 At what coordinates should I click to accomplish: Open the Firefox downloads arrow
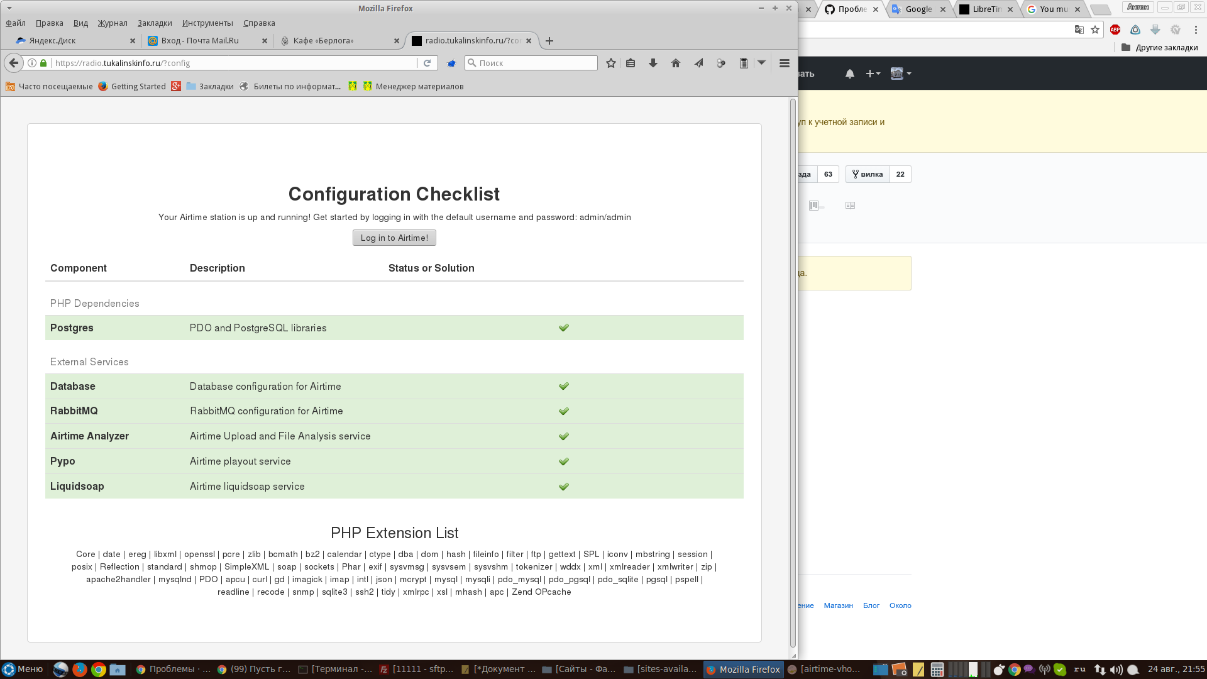click(653, 63)
